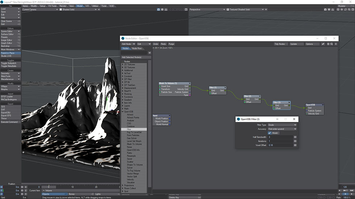Collapse the Filter (3) node arrow
The height and width of the screenshot is (199, 355).
click(x=289, y=103)
